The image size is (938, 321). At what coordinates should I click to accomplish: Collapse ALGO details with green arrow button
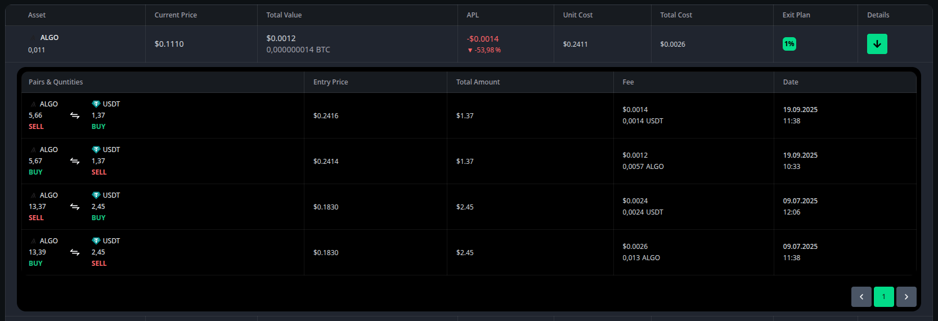pos(877,44)
